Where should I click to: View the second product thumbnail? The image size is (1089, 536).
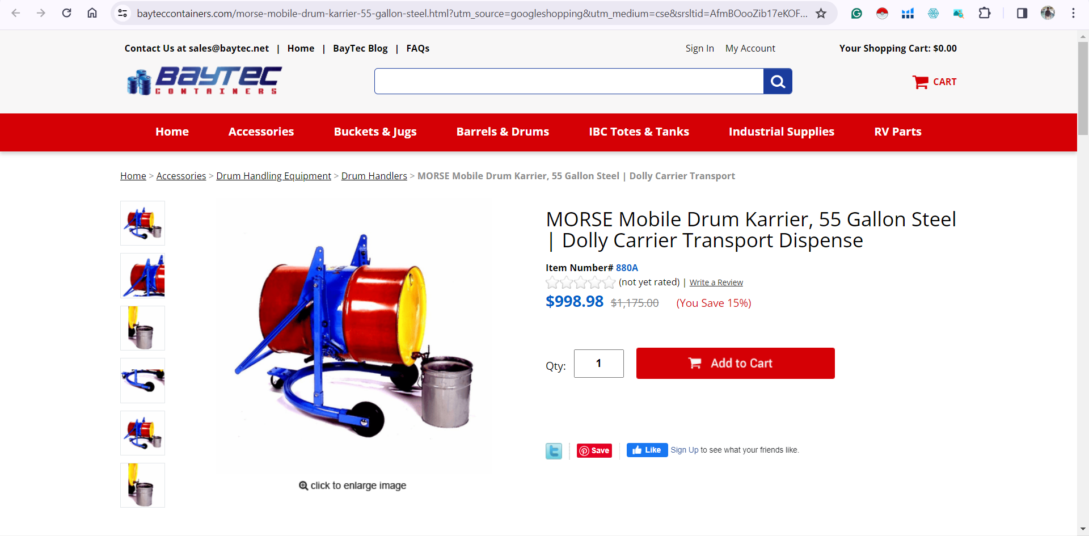[142, 276]
